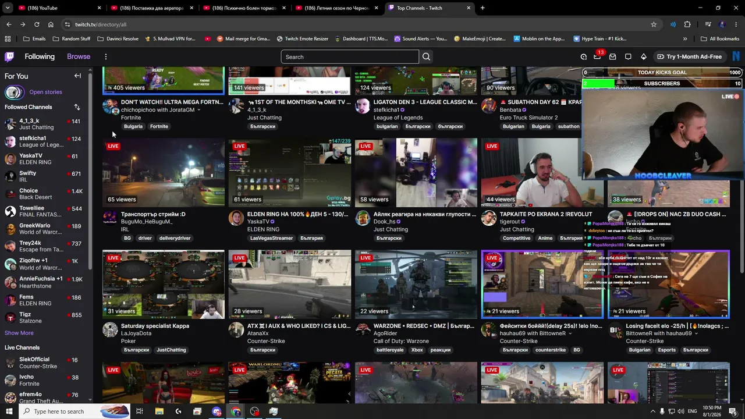Click the search magnifier button
This screenshot has width=745, height=419.
[x=426, y=56]
